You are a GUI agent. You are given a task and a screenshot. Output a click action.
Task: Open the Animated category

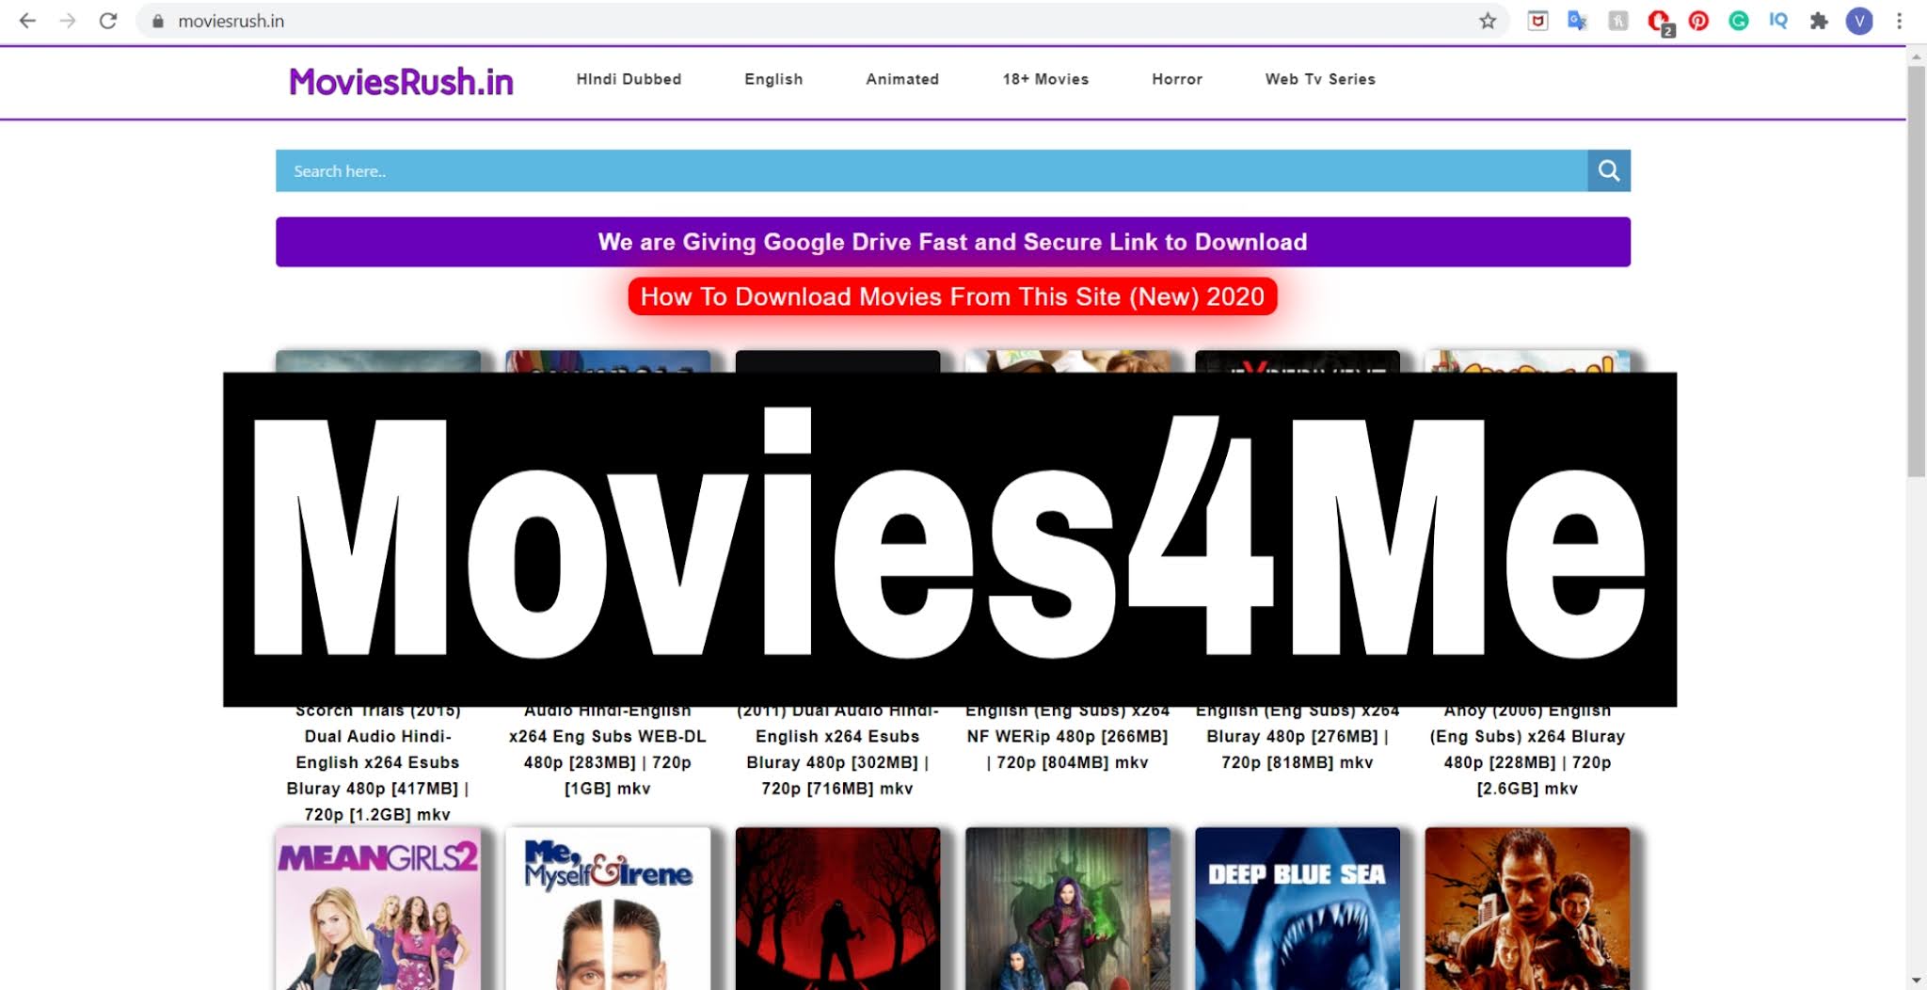902,79
